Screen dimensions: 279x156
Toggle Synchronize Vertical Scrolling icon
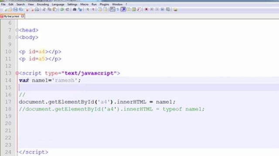100,10
